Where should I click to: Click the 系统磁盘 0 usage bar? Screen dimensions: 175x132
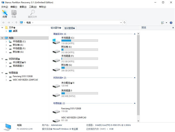(80, 93)
